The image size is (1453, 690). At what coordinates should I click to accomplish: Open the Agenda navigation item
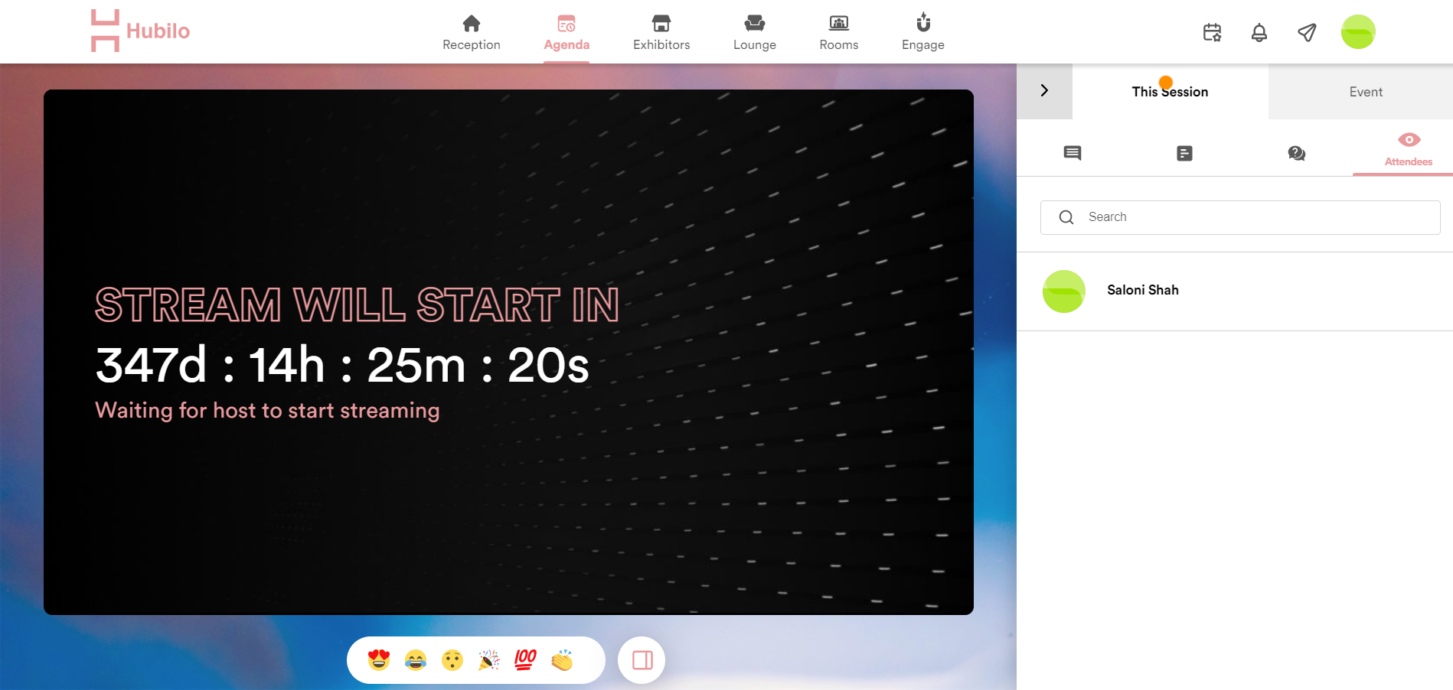point(567,33)
